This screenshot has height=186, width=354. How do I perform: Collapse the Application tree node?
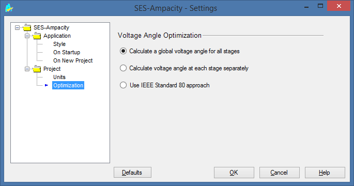click(x=27, y=36)
